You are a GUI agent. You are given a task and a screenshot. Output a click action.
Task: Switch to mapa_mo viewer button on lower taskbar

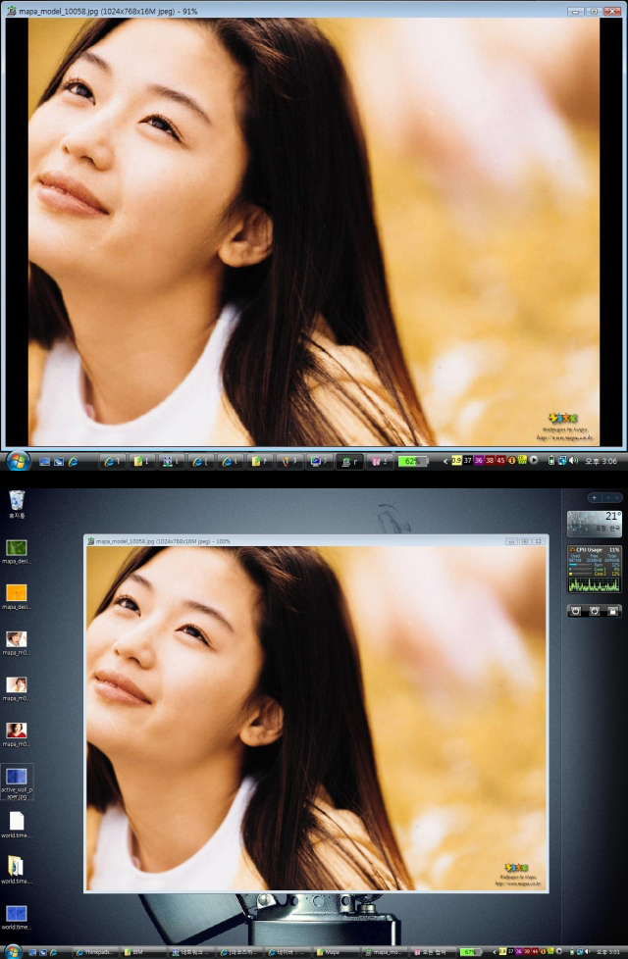[385, 952]
